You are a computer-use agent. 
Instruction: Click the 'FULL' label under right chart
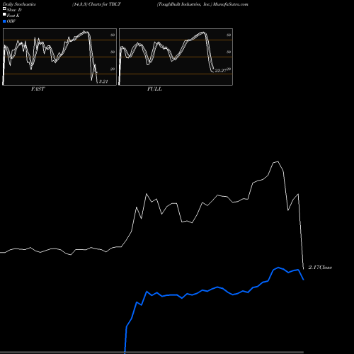click(x=154, y=89)
